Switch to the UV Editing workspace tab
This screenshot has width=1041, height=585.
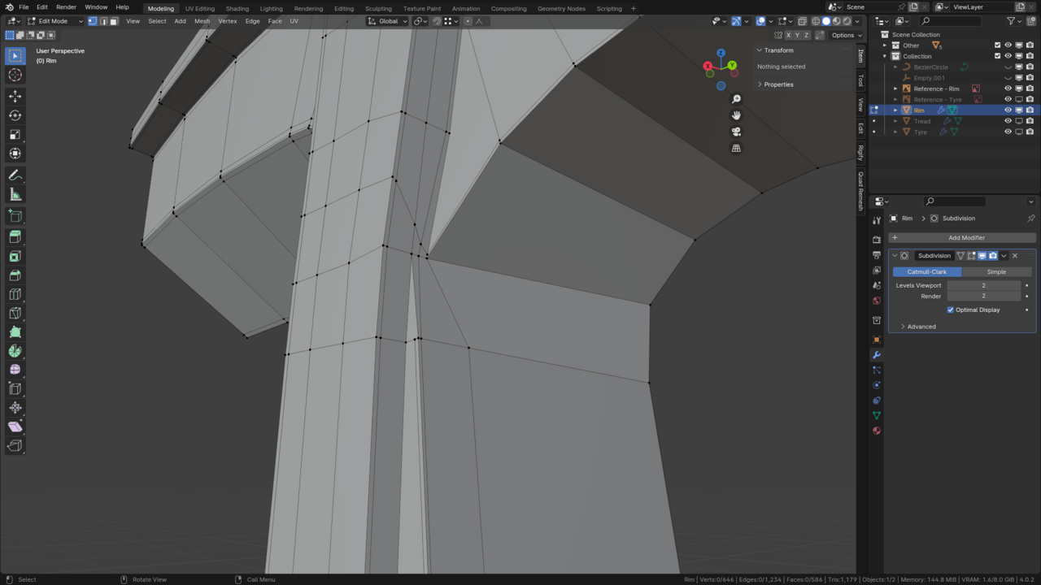click(x=200, y=8)
